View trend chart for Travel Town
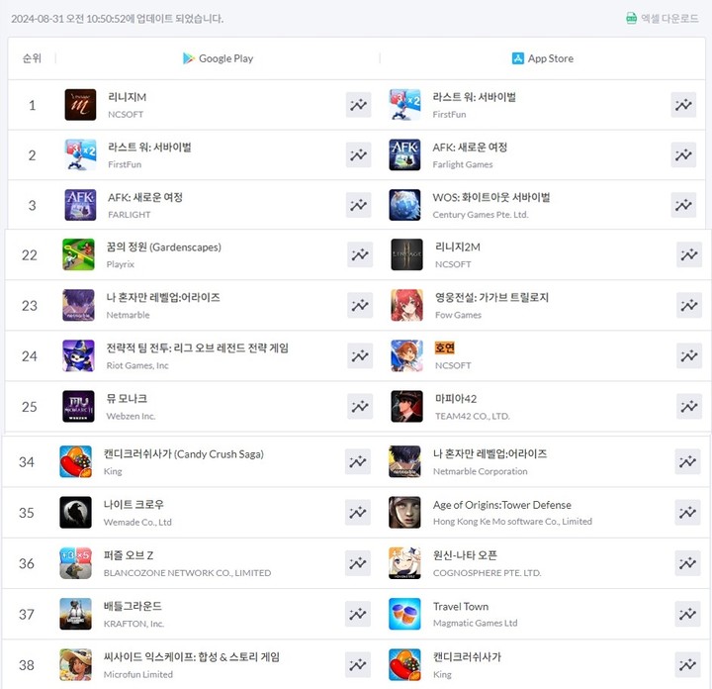Screen dimensions: 712x689 (x=687, y=614)
